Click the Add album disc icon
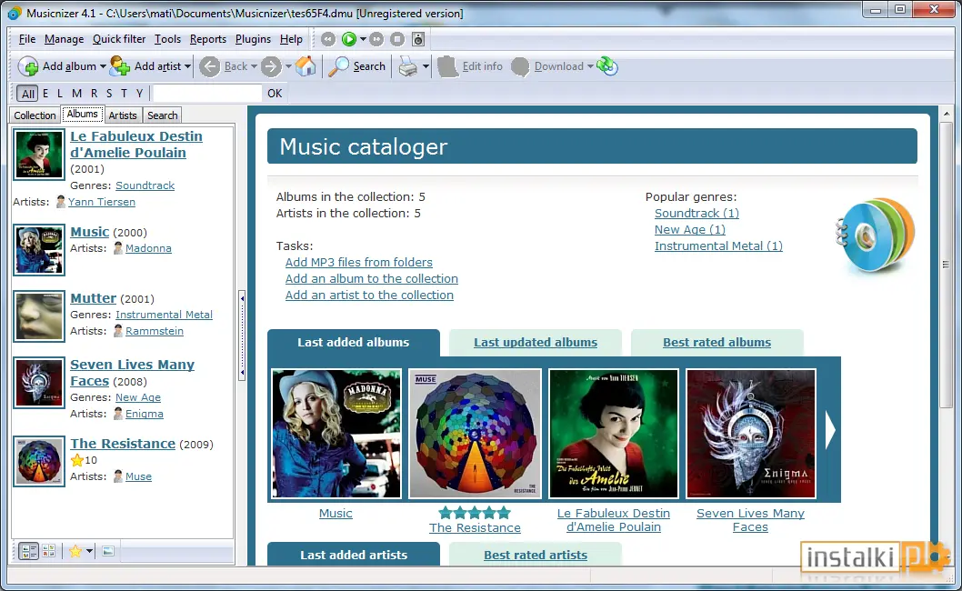 (x=28, y=66)
